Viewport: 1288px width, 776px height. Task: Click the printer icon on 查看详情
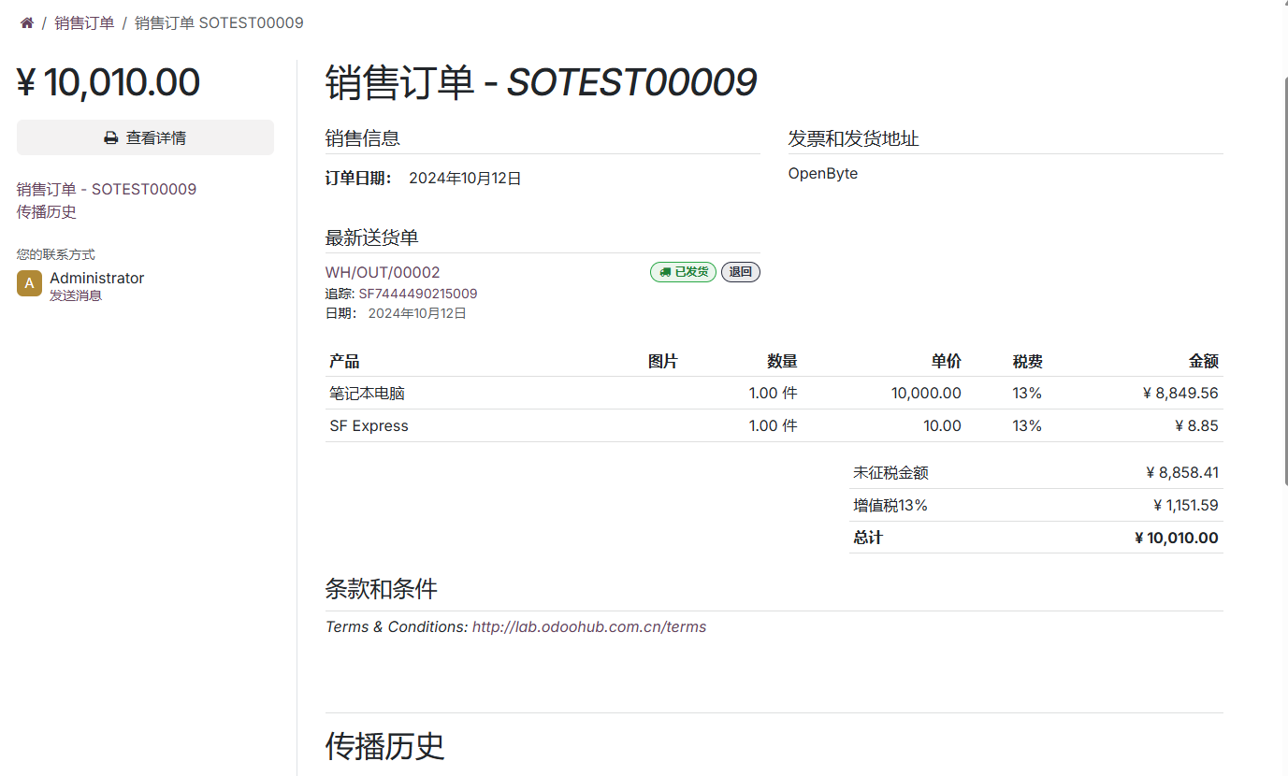(x=111, y=137)
